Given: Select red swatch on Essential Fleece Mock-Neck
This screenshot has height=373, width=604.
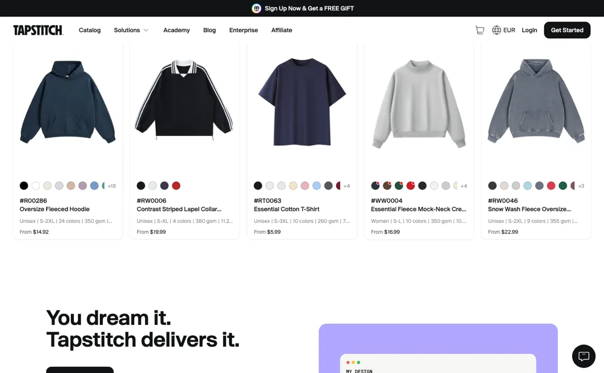Looking at the screenshot, I should click(x=411, y=186).
